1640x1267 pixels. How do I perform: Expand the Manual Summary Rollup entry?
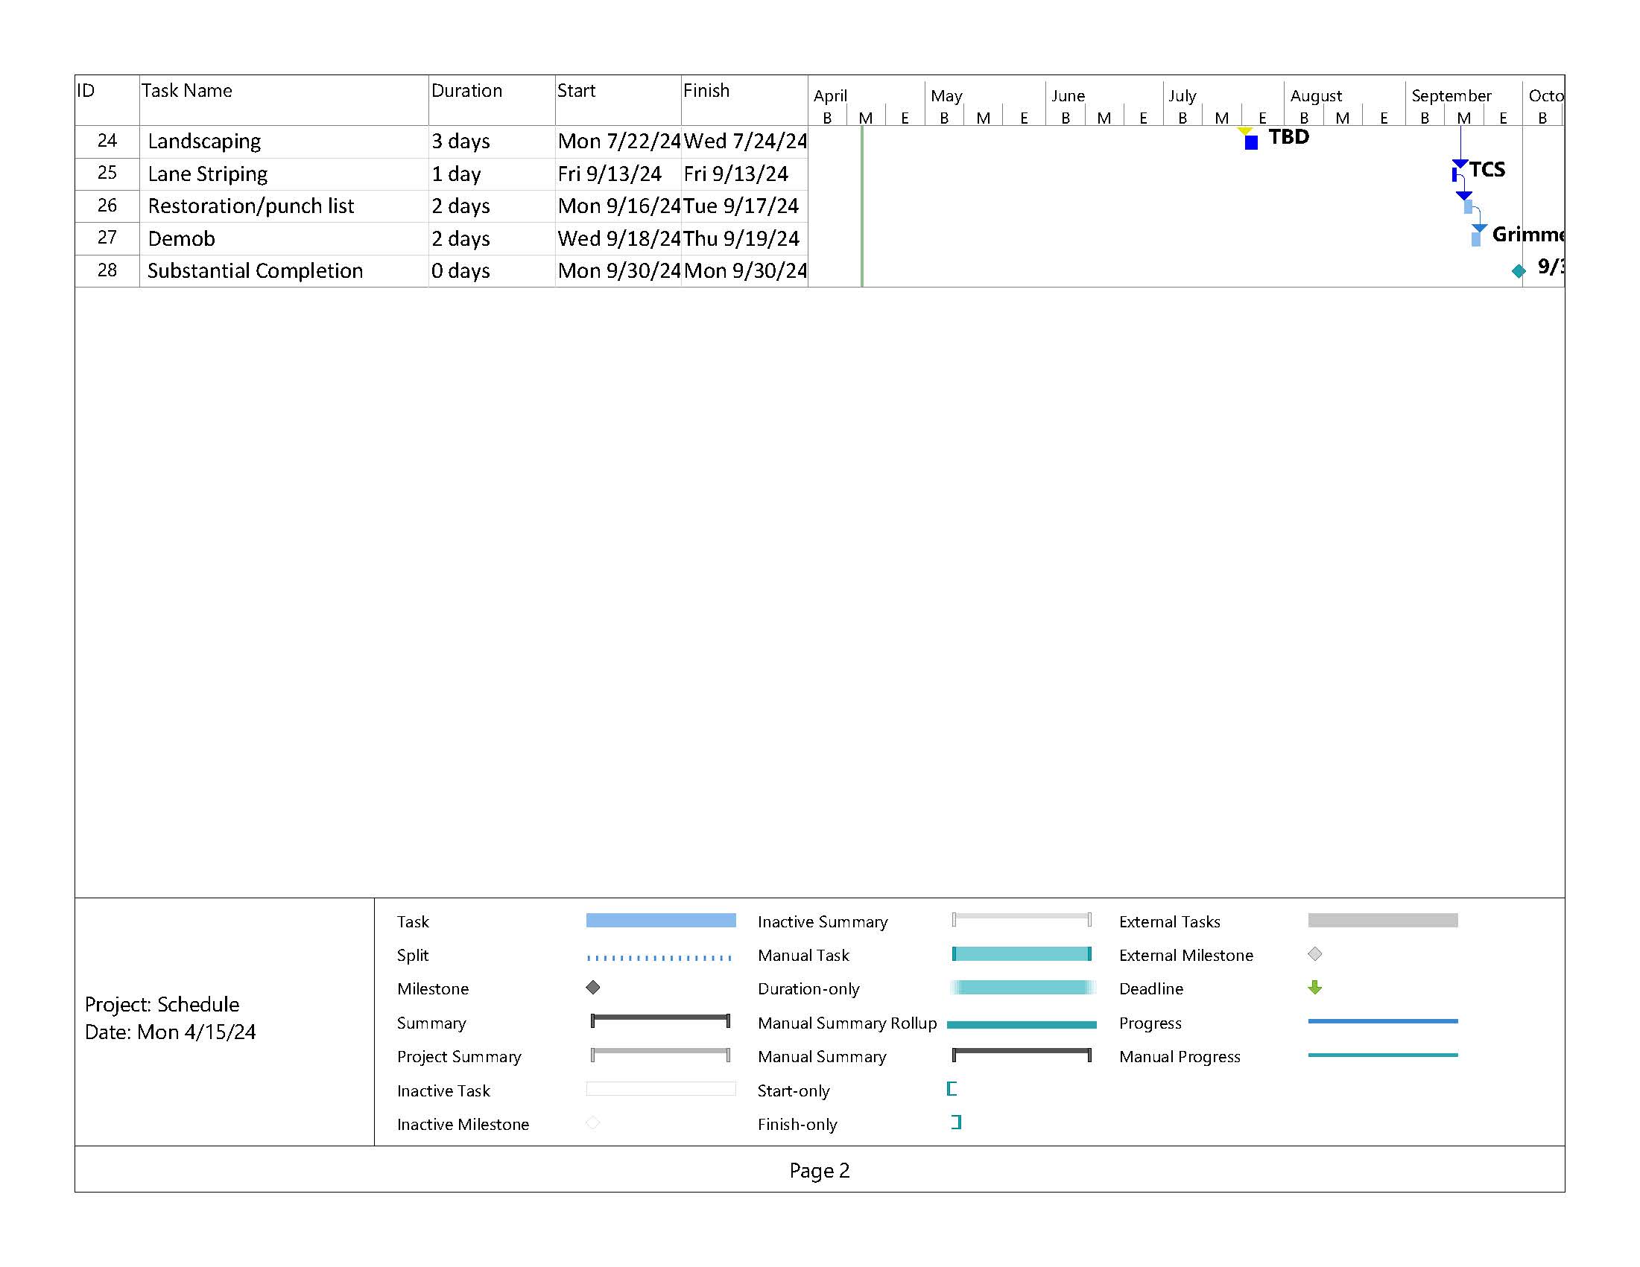[848, 1023]
